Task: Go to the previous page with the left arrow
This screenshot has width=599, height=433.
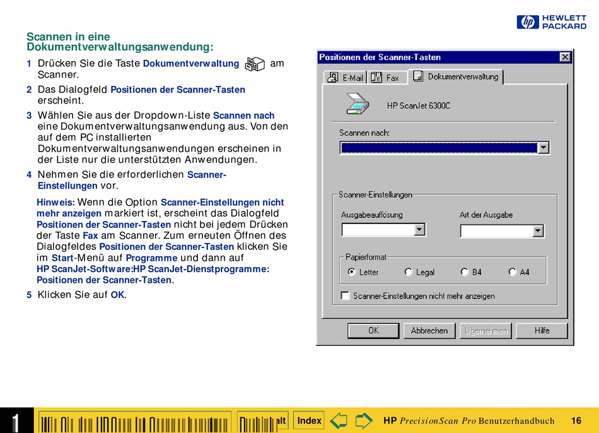Action: 339,420
